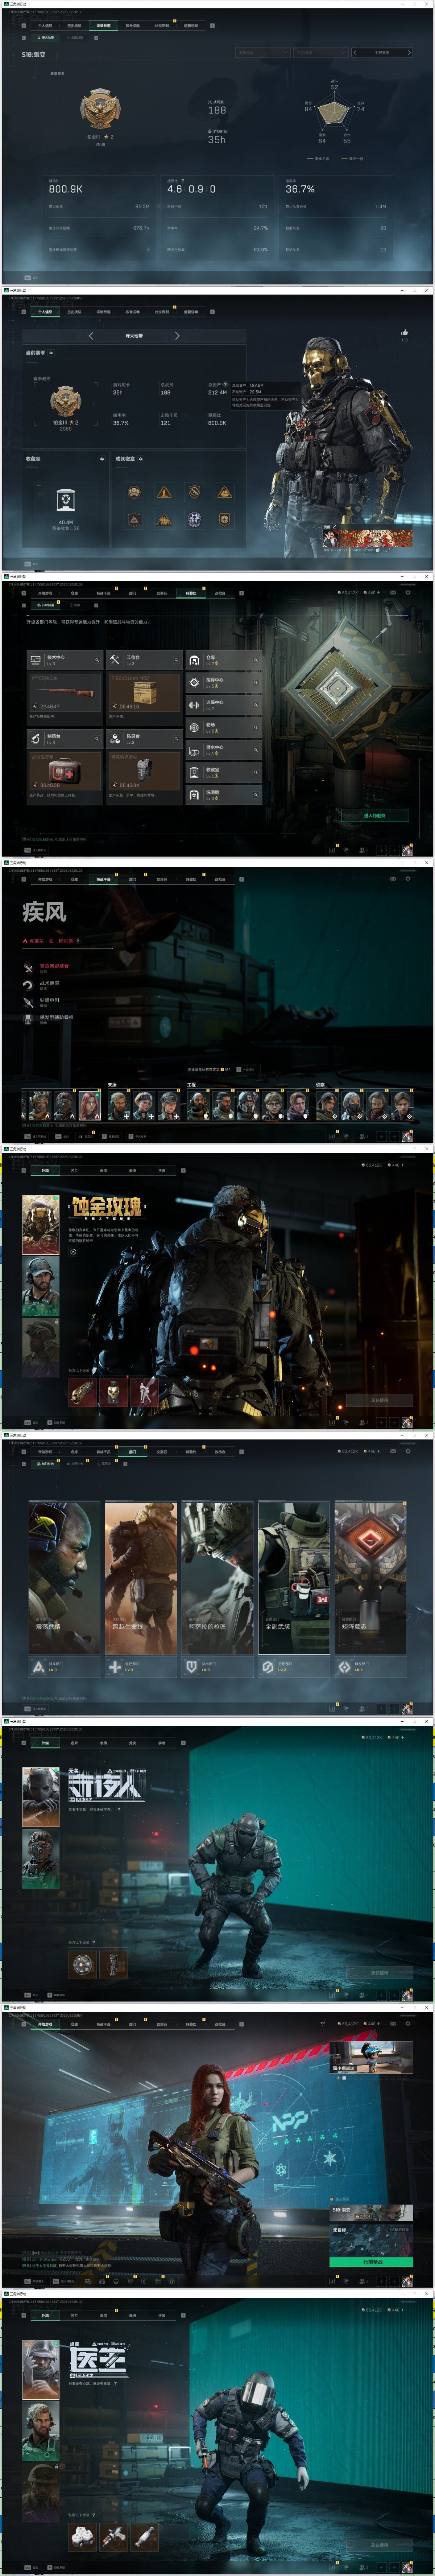Select the top helmeted portrait in the teal armored soldier screen

(x=41, y=1797)
